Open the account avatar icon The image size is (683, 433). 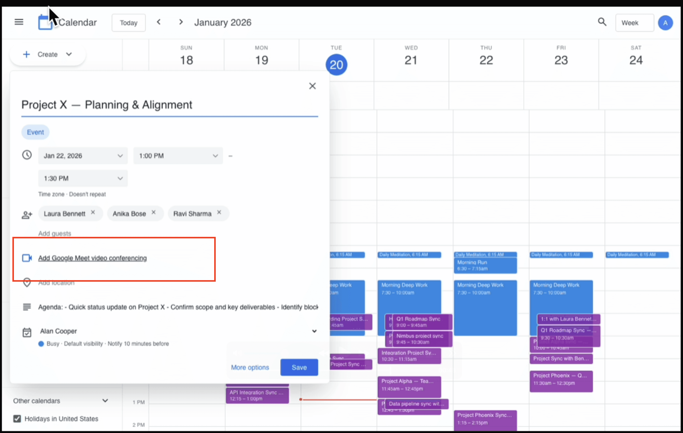pos(665,23)
